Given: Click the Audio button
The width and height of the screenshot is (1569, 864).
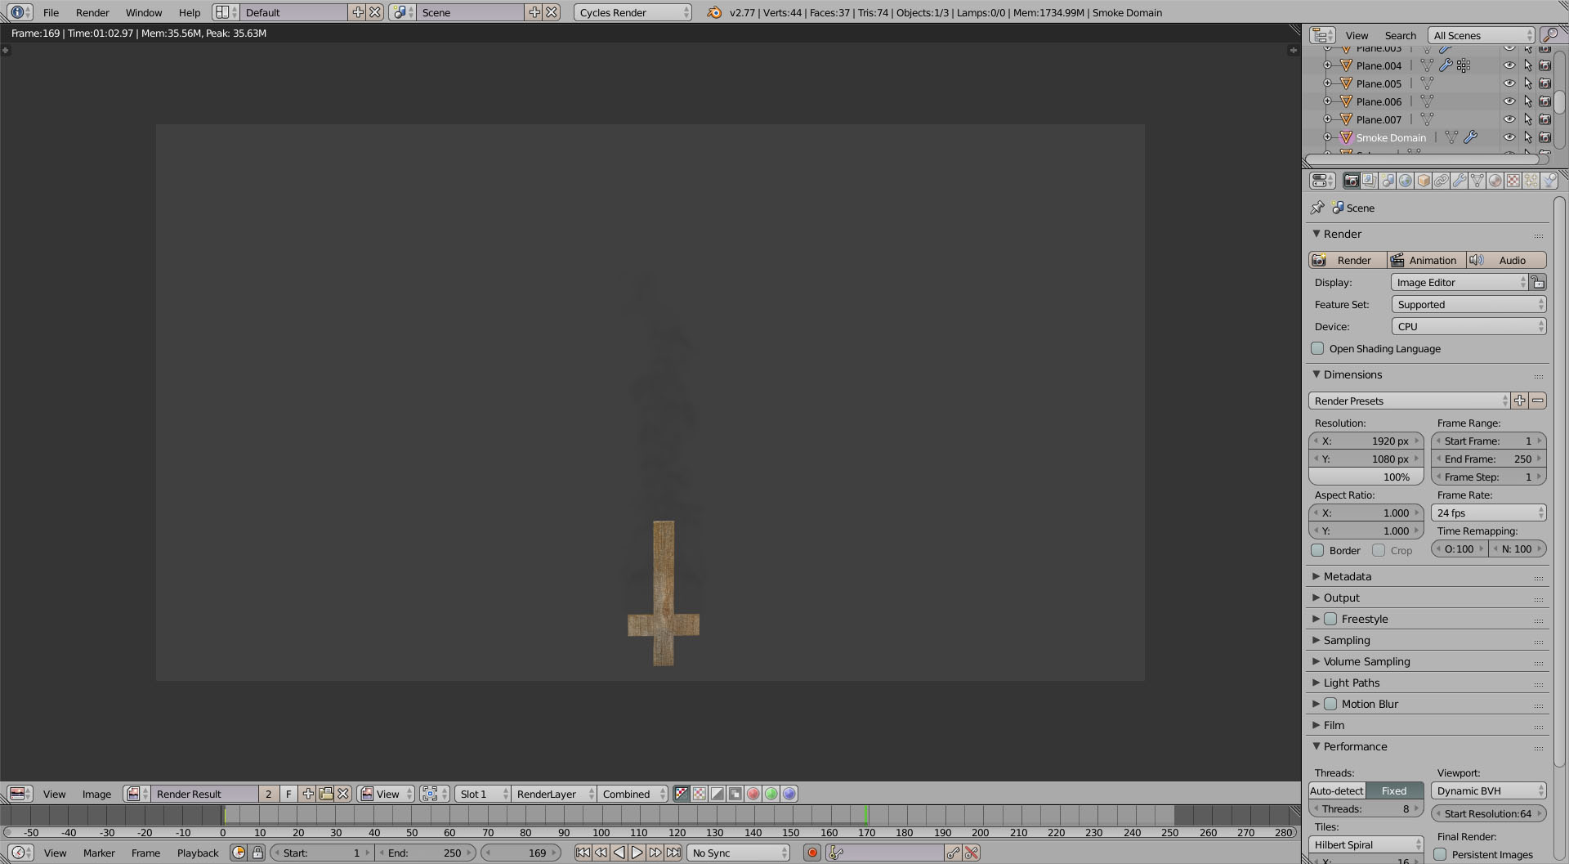Looking at the screenshot, I should [1506, 260].
